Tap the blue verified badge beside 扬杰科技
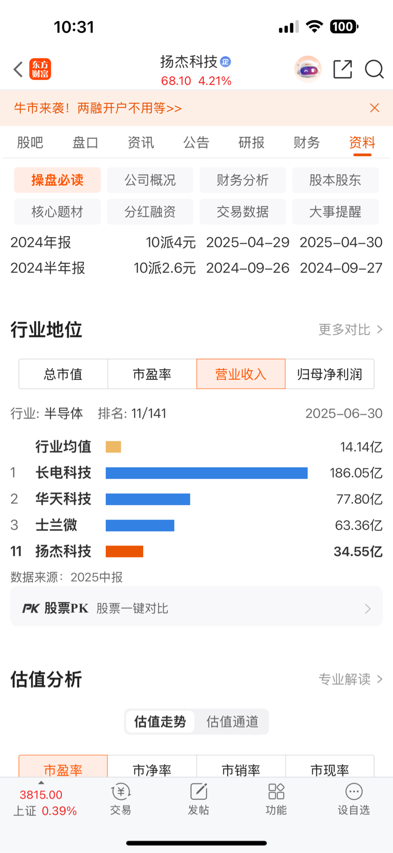Screen dimensions: 393x853 click(225, 62)
